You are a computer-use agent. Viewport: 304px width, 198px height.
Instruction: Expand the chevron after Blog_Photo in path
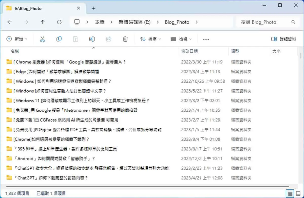click(197, 22)
